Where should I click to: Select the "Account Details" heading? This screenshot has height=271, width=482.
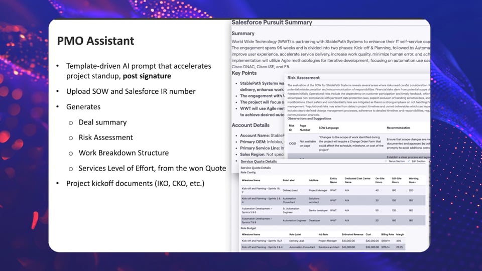tap(251, 125)
